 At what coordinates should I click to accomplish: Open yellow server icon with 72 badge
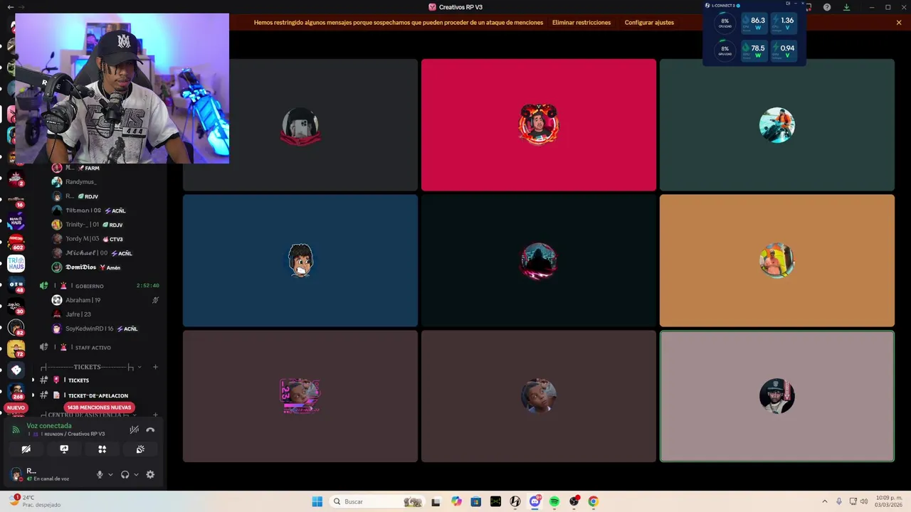point(16,348)
